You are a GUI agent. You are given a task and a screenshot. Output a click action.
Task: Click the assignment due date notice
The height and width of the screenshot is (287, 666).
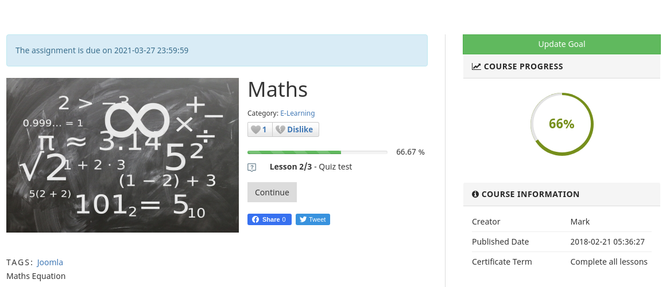tap(217, 50)
